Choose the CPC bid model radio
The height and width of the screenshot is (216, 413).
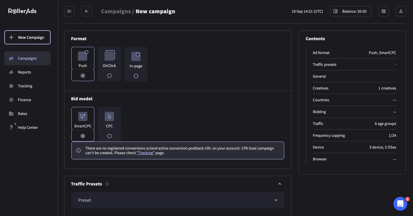pyautogui.click(x=109, y=136)
